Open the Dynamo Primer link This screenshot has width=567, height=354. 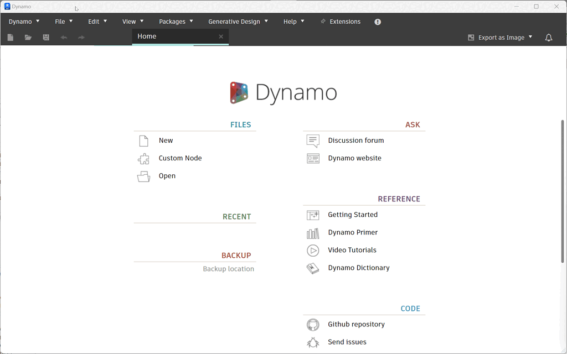tap(353, 232)
